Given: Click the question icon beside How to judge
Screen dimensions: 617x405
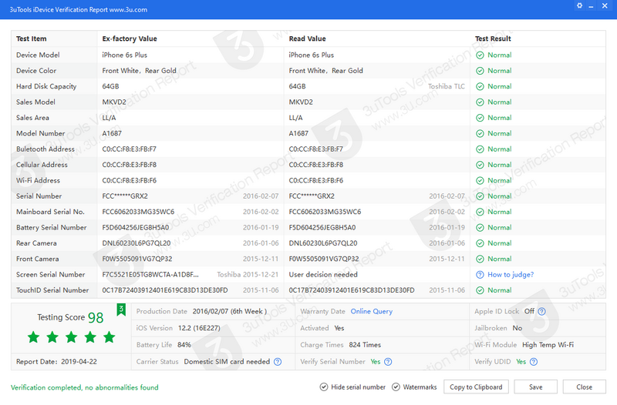Looking at the screenshot, I should pos(480,275).
